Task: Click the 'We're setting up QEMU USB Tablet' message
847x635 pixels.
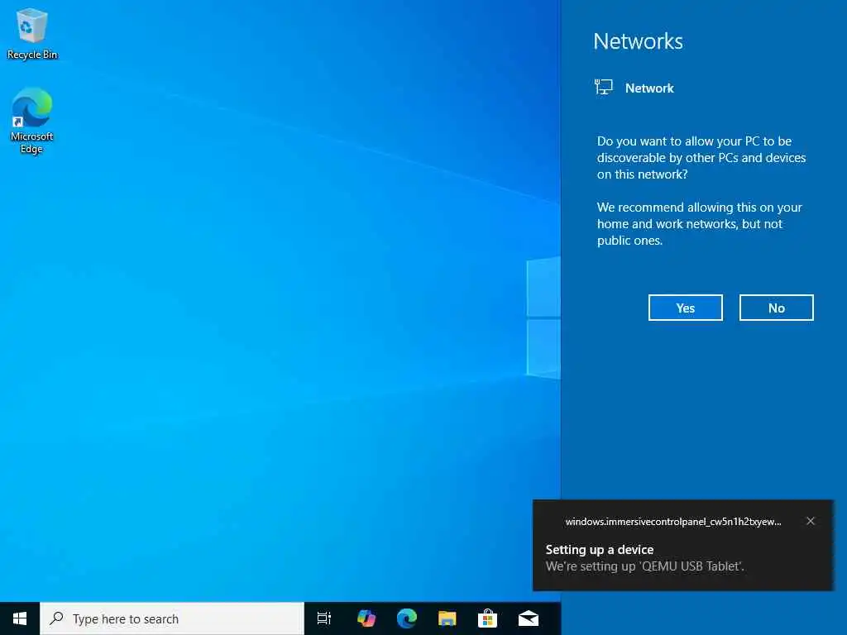Action: (644, 566)
